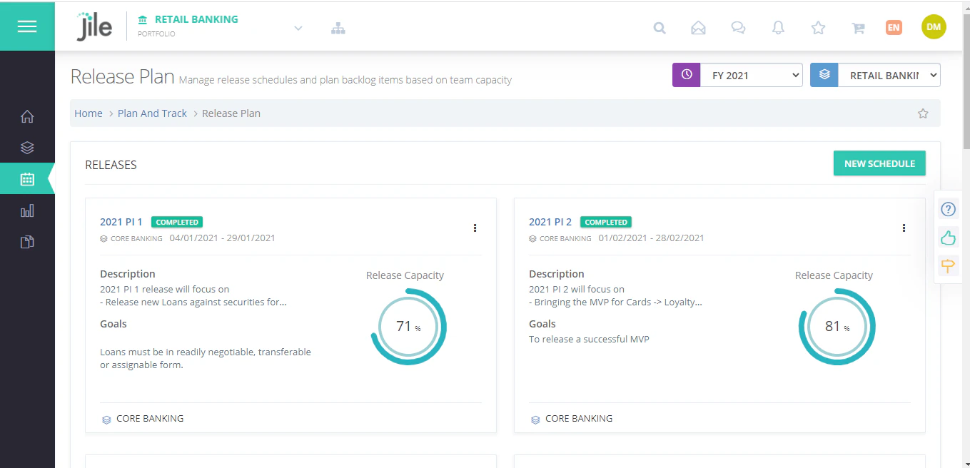Click the help question-mark icon on the right
The height and width of the screenshot is (468, 970).
948,209
